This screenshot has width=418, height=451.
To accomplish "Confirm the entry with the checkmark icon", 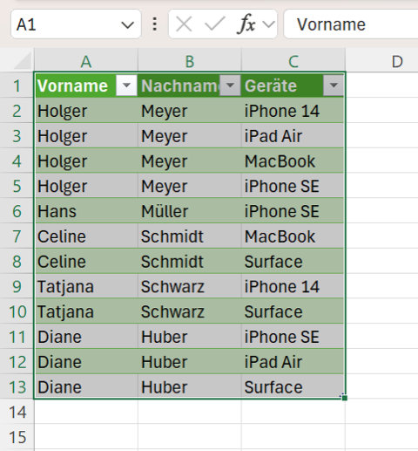I will pyautogui.click(x=215, y=24).
